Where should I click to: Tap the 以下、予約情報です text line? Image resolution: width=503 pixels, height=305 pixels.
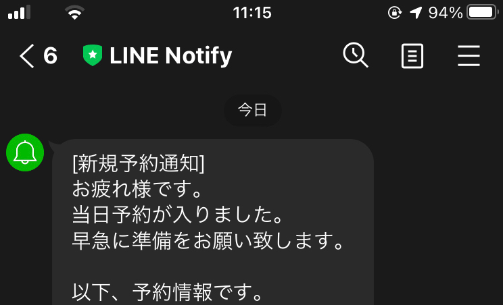pos(167,292)
